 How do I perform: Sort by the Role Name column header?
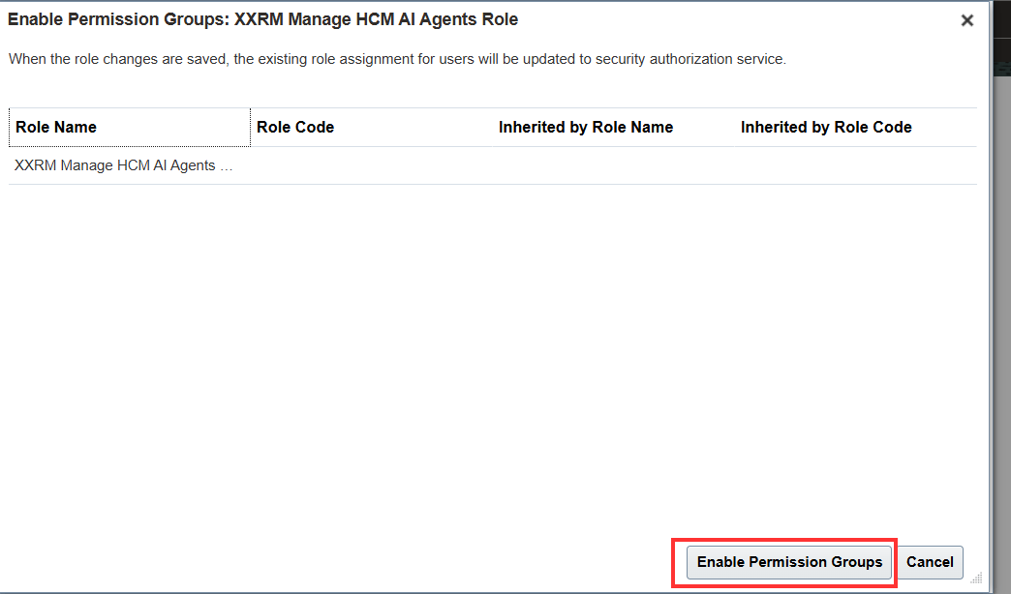(56, 127)
